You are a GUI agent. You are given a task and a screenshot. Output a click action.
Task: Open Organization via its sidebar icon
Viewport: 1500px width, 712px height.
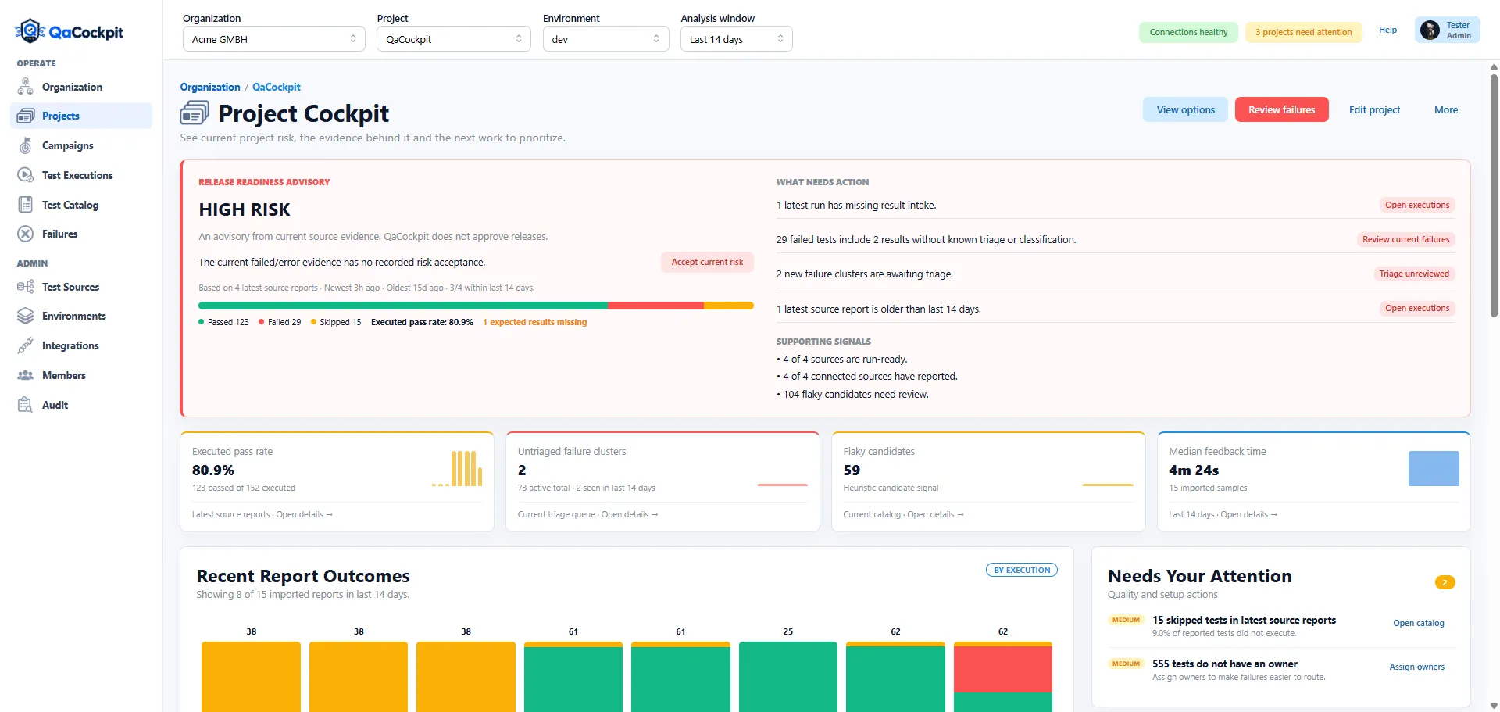click(26, 87)
